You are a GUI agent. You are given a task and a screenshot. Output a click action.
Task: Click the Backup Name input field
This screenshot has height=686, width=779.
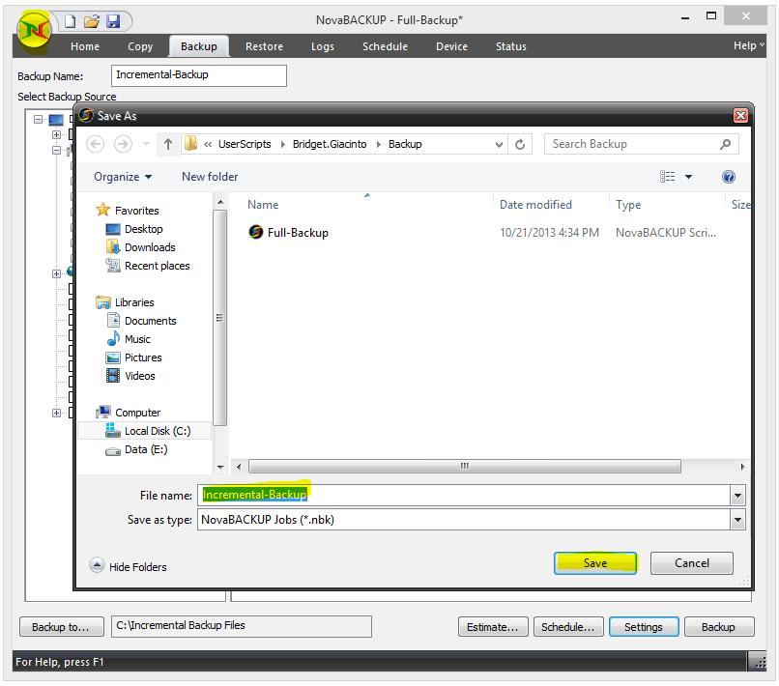[199, 75]
